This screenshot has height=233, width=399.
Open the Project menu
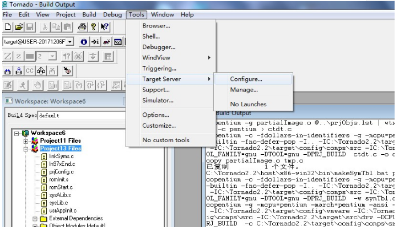66,14
